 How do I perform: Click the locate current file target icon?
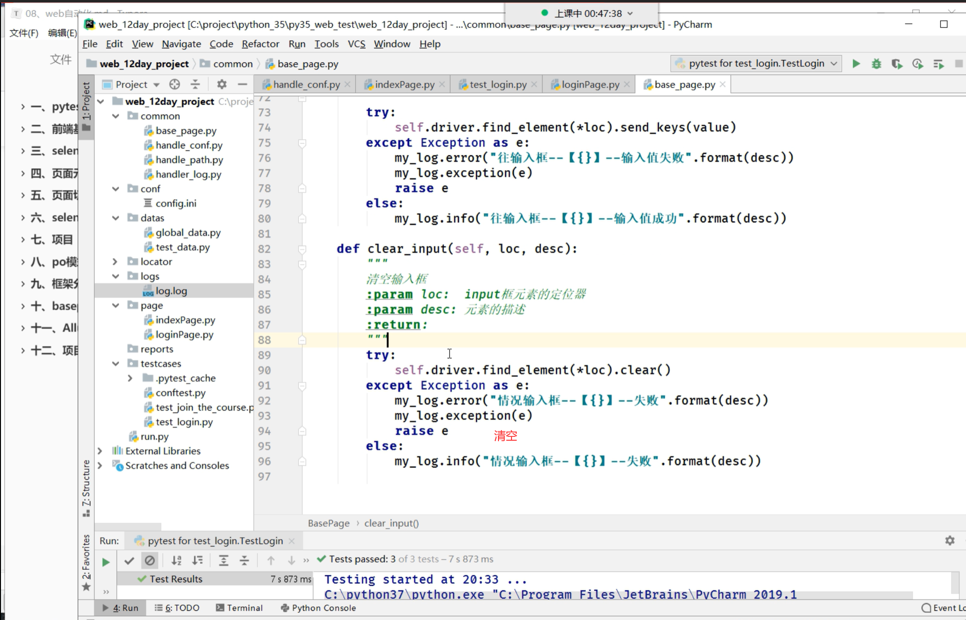(x=174, y=85)
